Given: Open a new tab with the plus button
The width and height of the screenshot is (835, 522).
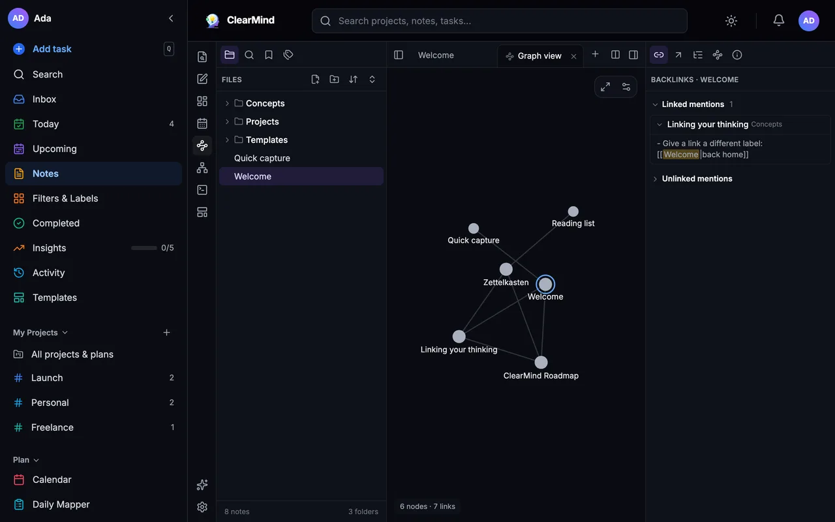Looking at the screenshot, I should pos(595,55).
